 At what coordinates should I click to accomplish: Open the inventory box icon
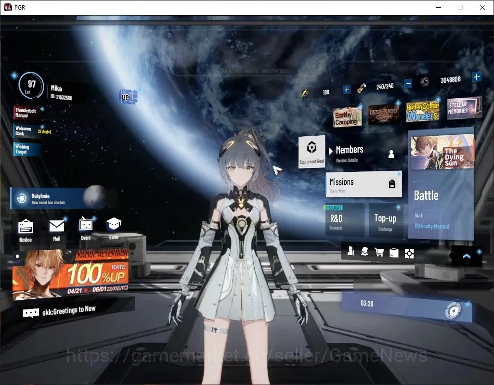[394, 253]
